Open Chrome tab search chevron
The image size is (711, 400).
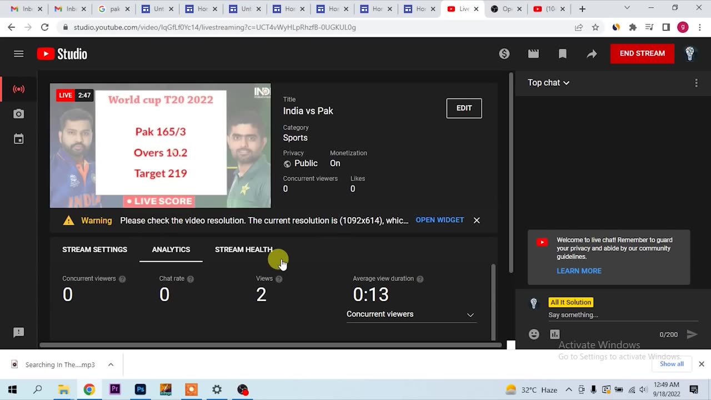[x=627, y=8]
